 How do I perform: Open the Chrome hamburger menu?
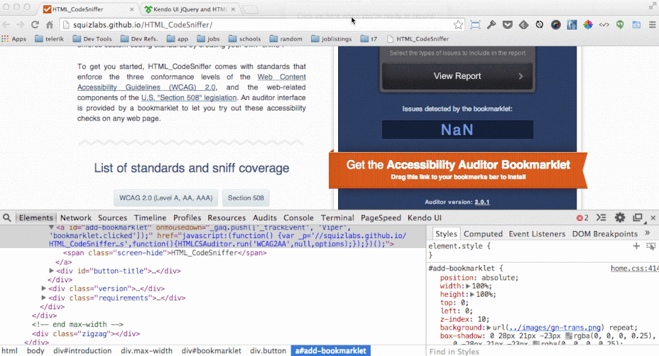pyautogui.click(x=652, y=25)
